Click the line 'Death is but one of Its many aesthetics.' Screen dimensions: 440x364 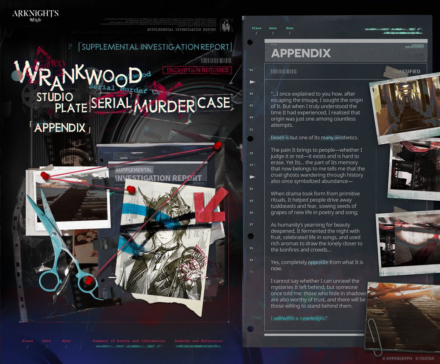tap(314, 137)
